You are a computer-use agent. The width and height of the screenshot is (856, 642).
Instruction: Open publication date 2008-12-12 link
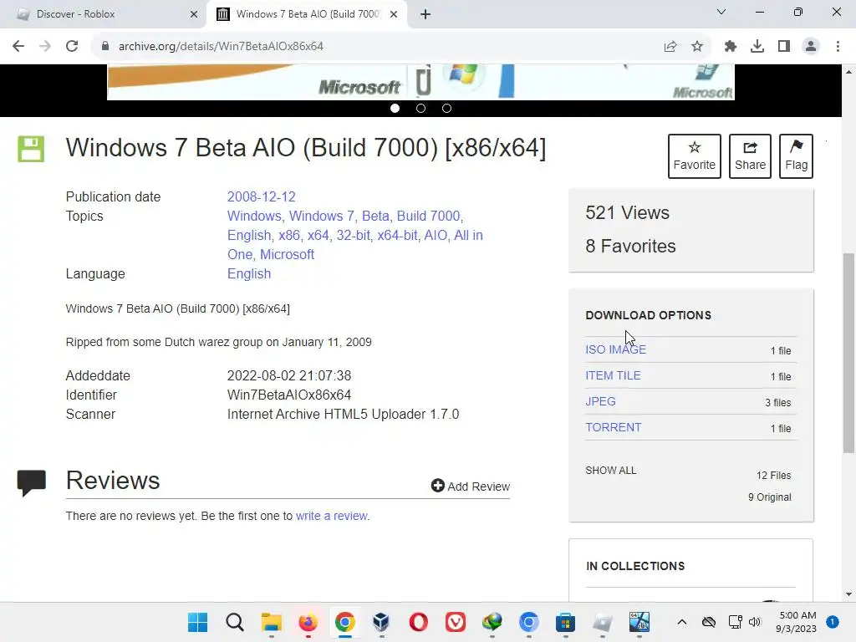tap(261, 196)
